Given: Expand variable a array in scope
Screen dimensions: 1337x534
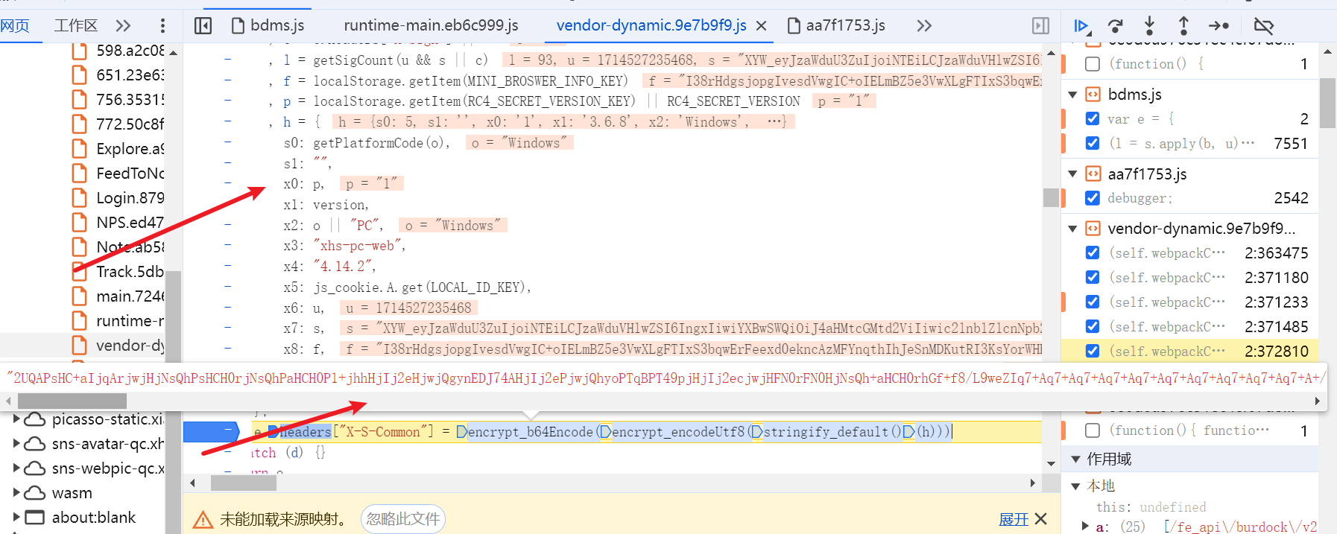Looking at the screenshot, I should (x=1085, y=527).
